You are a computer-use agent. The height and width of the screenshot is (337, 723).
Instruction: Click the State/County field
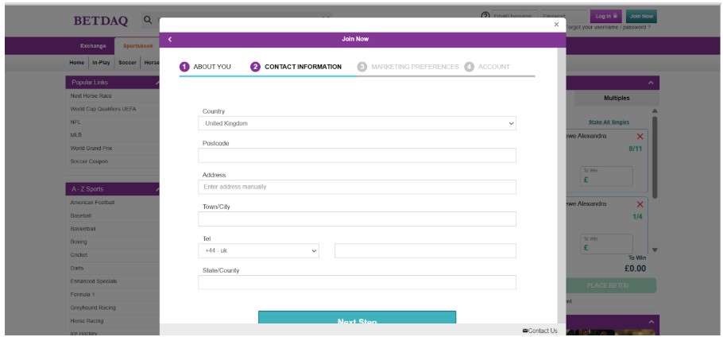coord(357,282)
